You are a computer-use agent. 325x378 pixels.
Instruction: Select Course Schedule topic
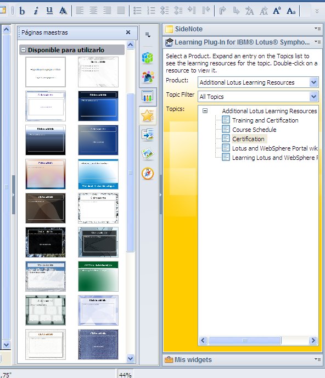click(254, 130)
